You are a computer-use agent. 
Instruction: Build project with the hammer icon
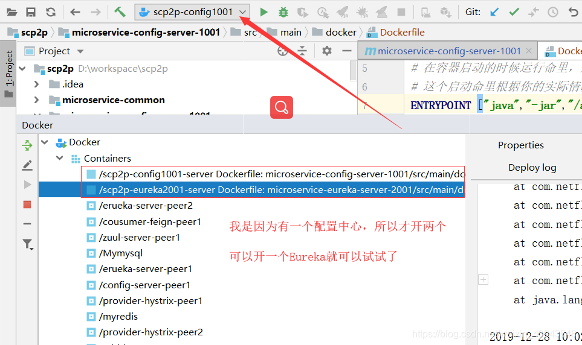pos(120,12)
